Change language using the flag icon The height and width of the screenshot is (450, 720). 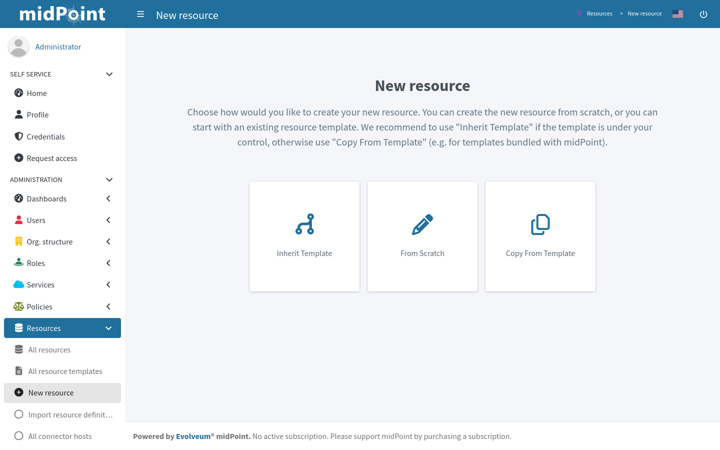677,14
